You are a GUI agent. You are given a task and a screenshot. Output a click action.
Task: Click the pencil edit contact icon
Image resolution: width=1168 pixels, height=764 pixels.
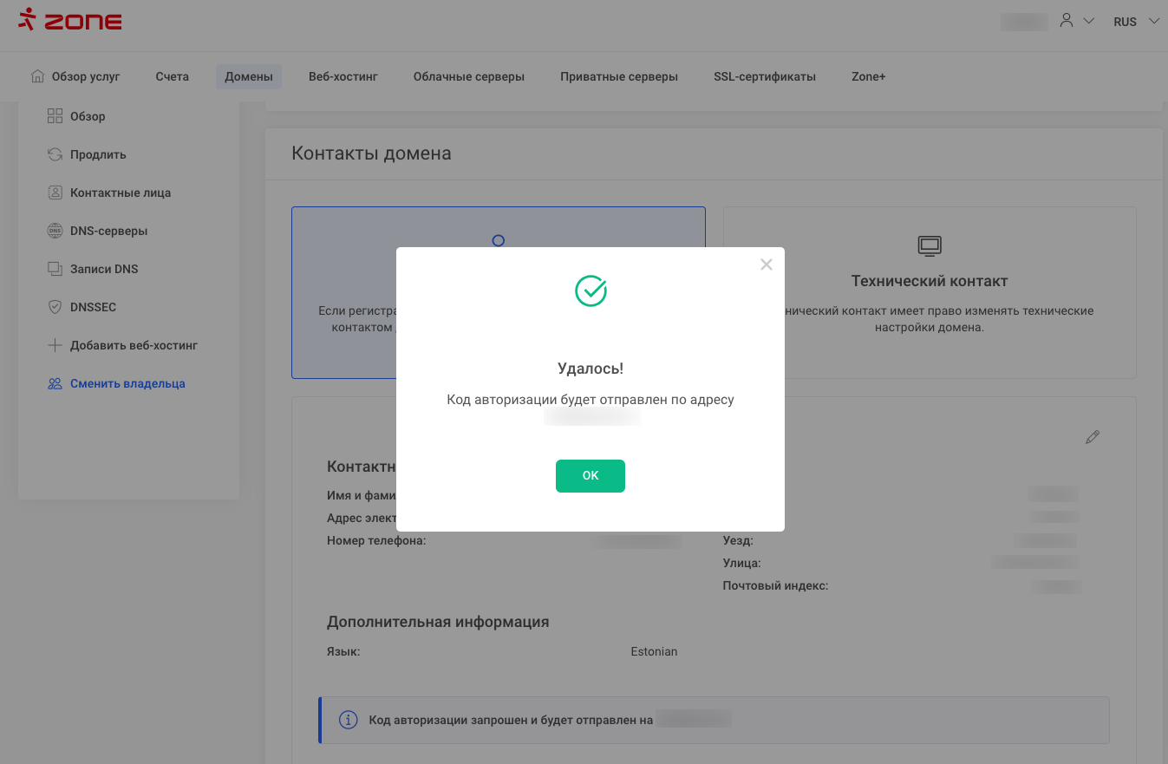1092,437
